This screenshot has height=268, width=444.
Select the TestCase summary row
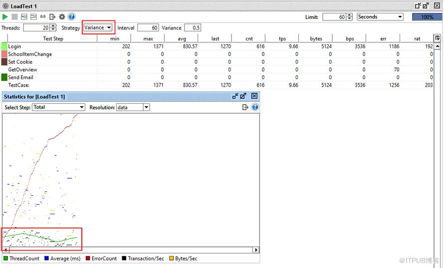[218, 85]
